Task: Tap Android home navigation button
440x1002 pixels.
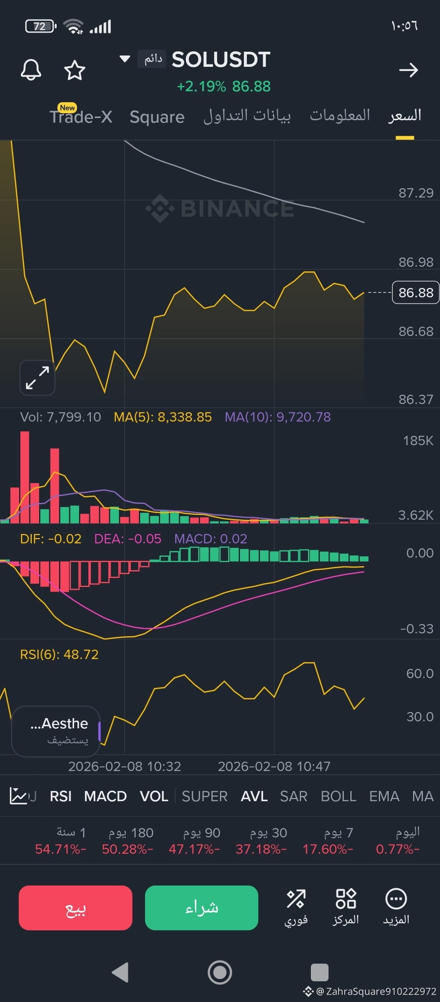Action: click(220, 973)
